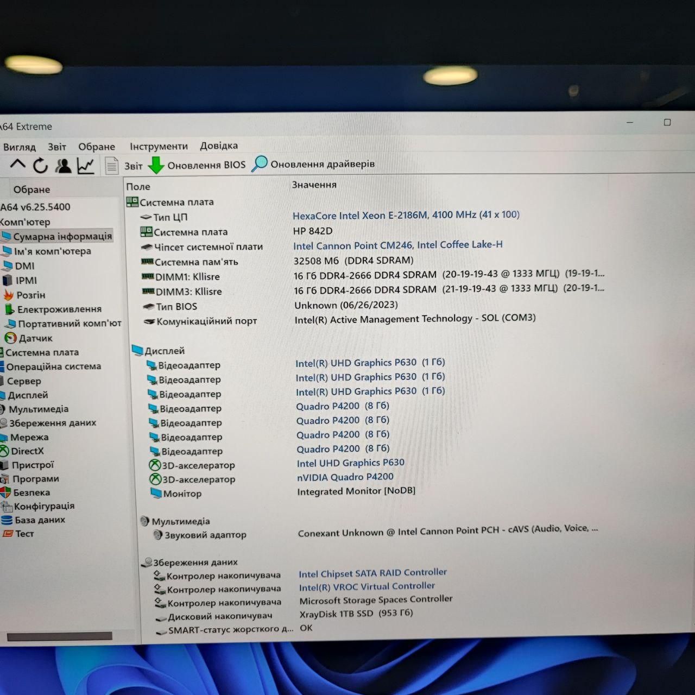Click the IPMI tree icon

[x=8, y=280]
